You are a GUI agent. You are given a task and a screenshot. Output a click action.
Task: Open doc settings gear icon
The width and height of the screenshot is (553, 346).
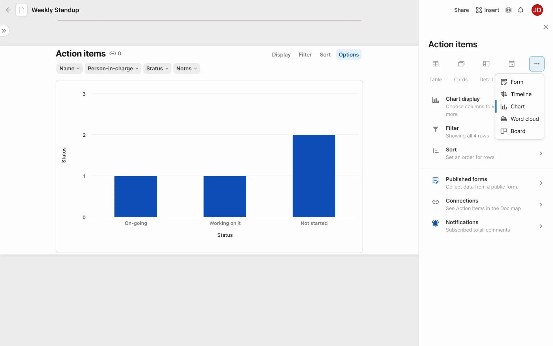pos(508,10)
